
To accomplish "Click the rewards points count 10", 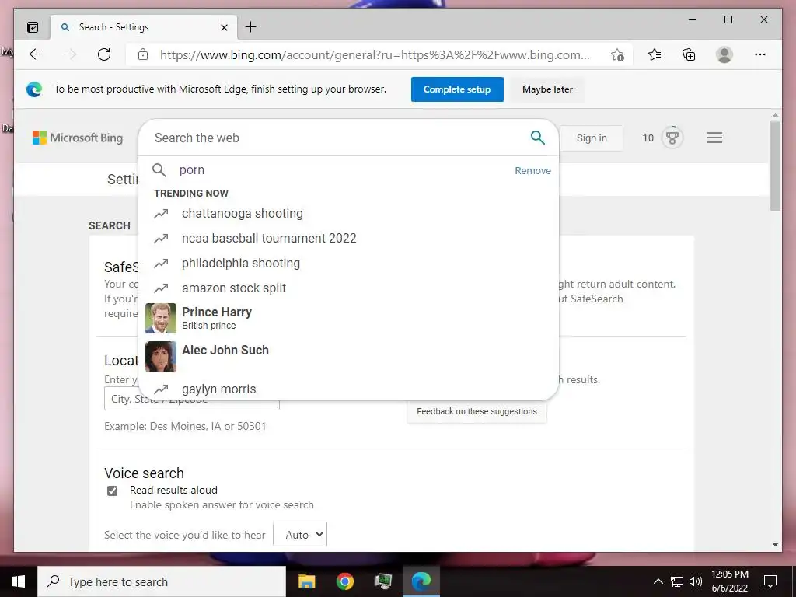I will click(648, 138).
